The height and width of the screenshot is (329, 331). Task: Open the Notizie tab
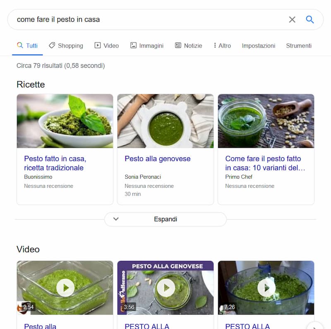pos(189,46)
